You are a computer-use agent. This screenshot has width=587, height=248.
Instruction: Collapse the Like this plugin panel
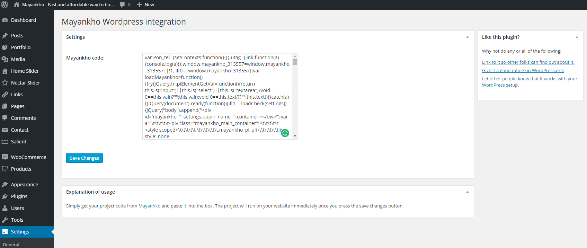[577, 37]
